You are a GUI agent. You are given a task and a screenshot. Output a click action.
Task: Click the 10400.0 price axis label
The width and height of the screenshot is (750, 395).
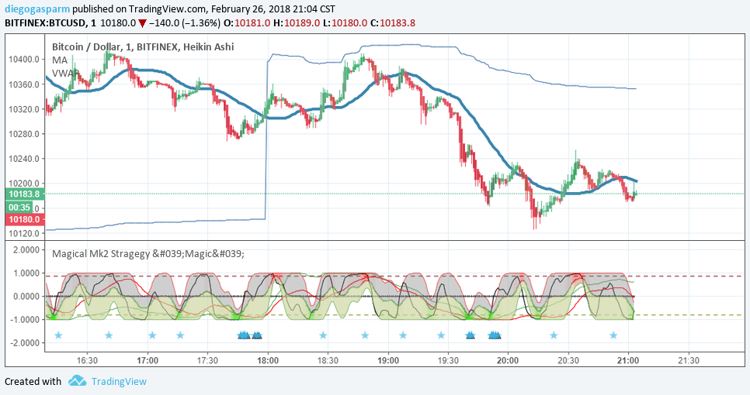click(23, 60)
